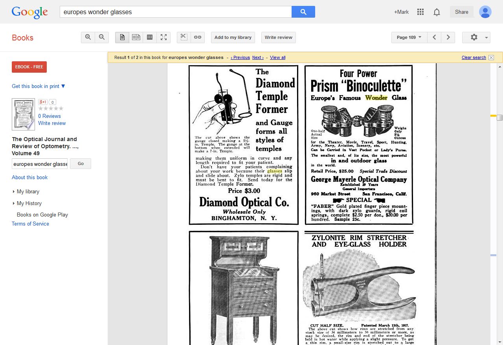Click the book cover thumbnail
The height and width of the screenshot is (345, 503).
(x=23, y=114)
